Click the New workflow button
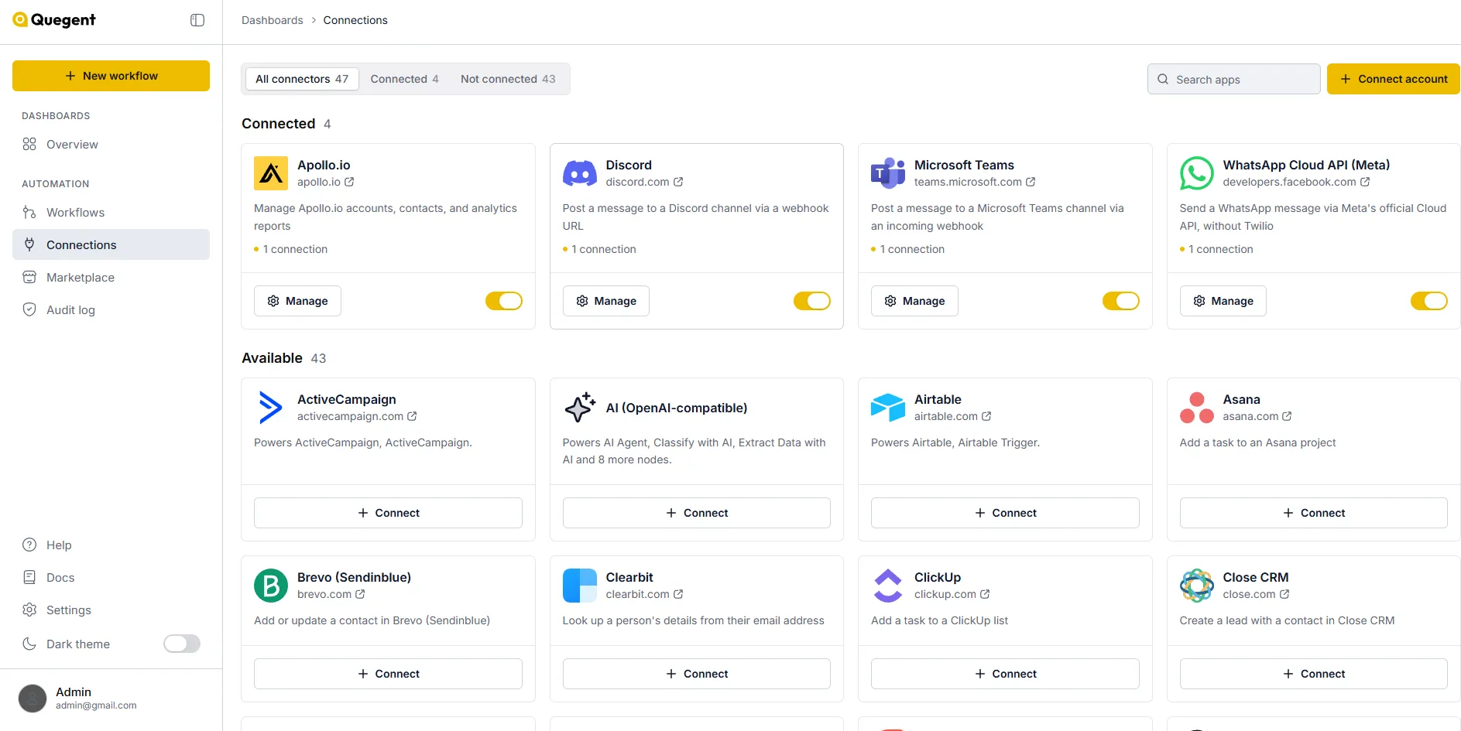Viewport: 1461px width, 731px height. pos(111,76)
